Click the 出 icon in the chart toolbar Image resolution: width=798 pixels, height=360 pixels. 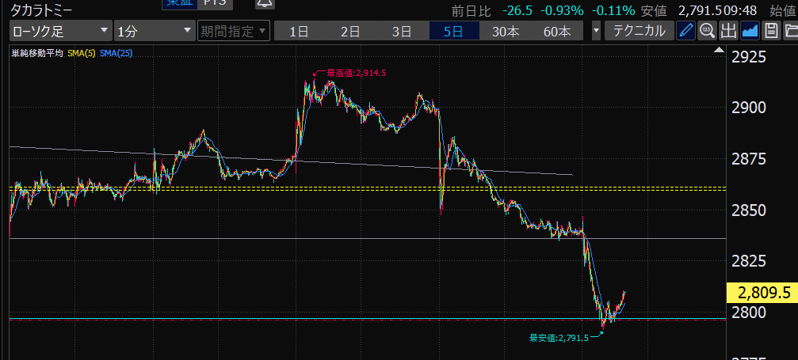[x=728, y=32]
